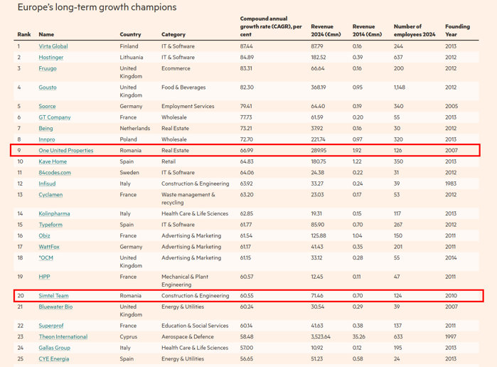The height and width of the screenshot is (367, 497).
Task: Click the CYE Energia link
Action: pos(54,358)
